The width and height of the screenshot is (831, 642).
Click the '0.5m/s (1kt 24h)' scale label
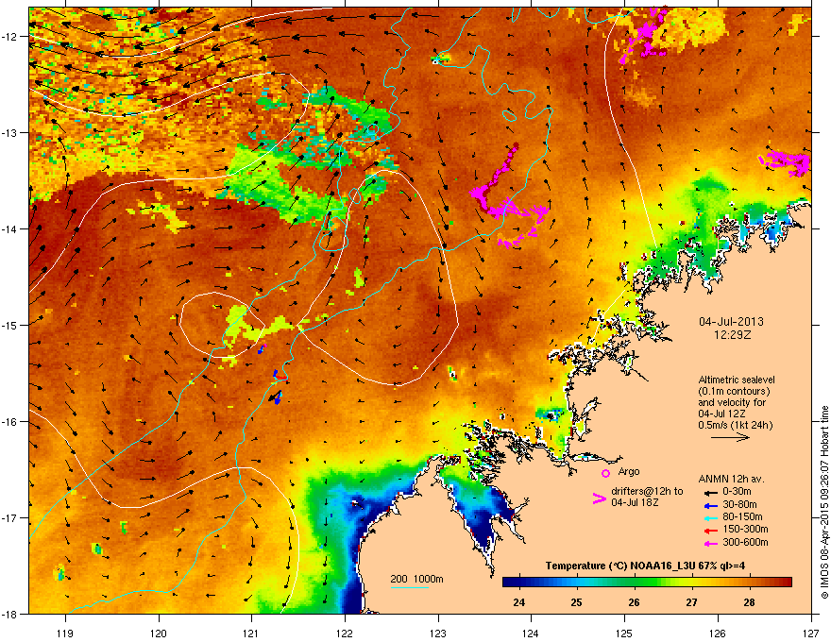pos(736,426)
